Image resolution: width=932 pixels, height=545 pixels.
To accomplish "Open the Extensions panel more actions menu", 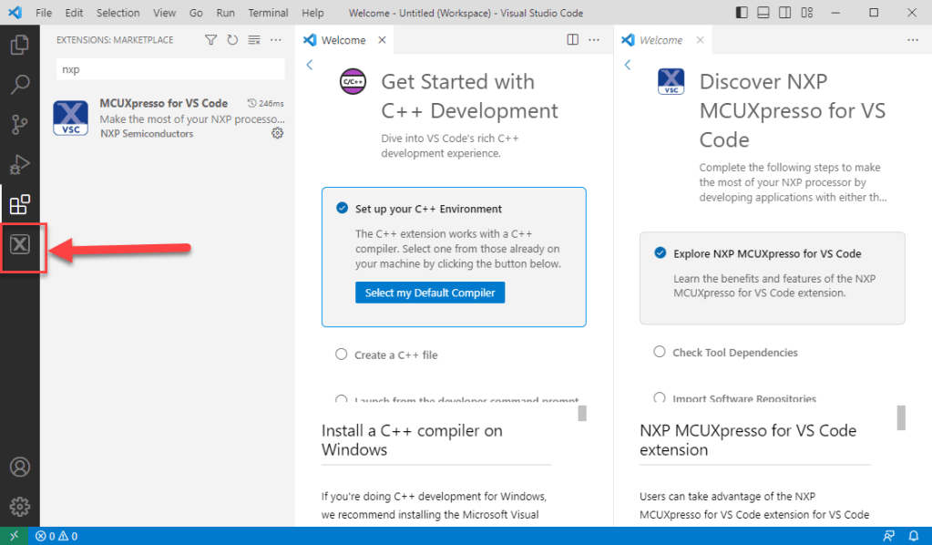I will coord(276,40).
